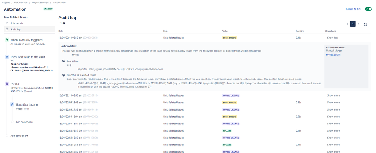
Task: Click the Rule details info icon
Action: pyautogui.click(x=7, y=23)
